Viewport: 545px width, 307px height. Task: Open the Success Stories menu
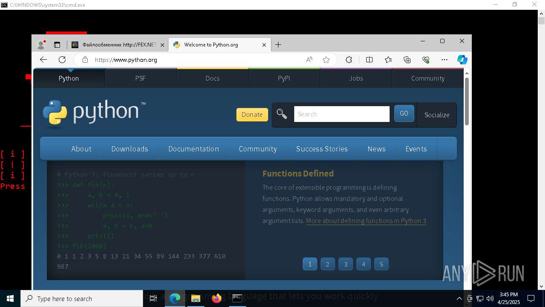point(322,149)
